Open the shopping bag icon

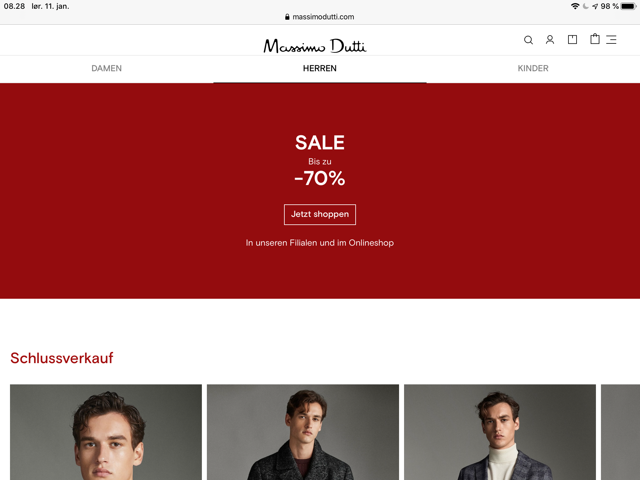(595, 39)
